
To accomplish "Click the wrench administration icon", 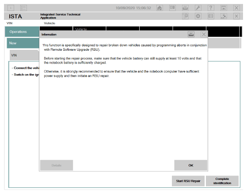I will pyautogui.click(x=198, y=8).
